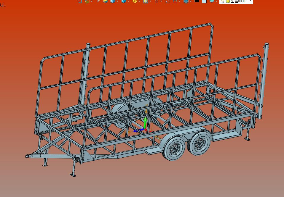Click the pencil sketch icon
The height and width of the screenshot is (197, 284).
pos(98,1)
